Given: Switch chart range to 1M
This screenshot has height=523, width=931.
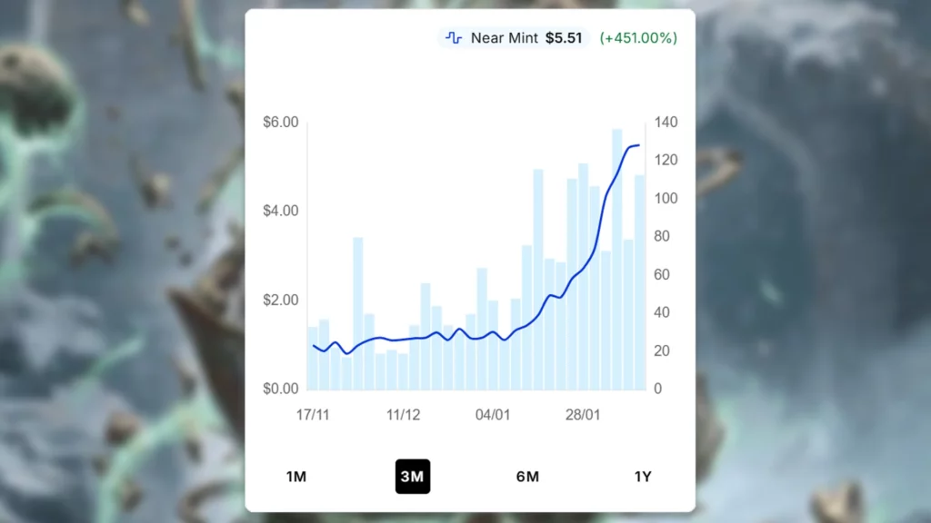Looking at the screenshot, I should [x=295, y=477].
